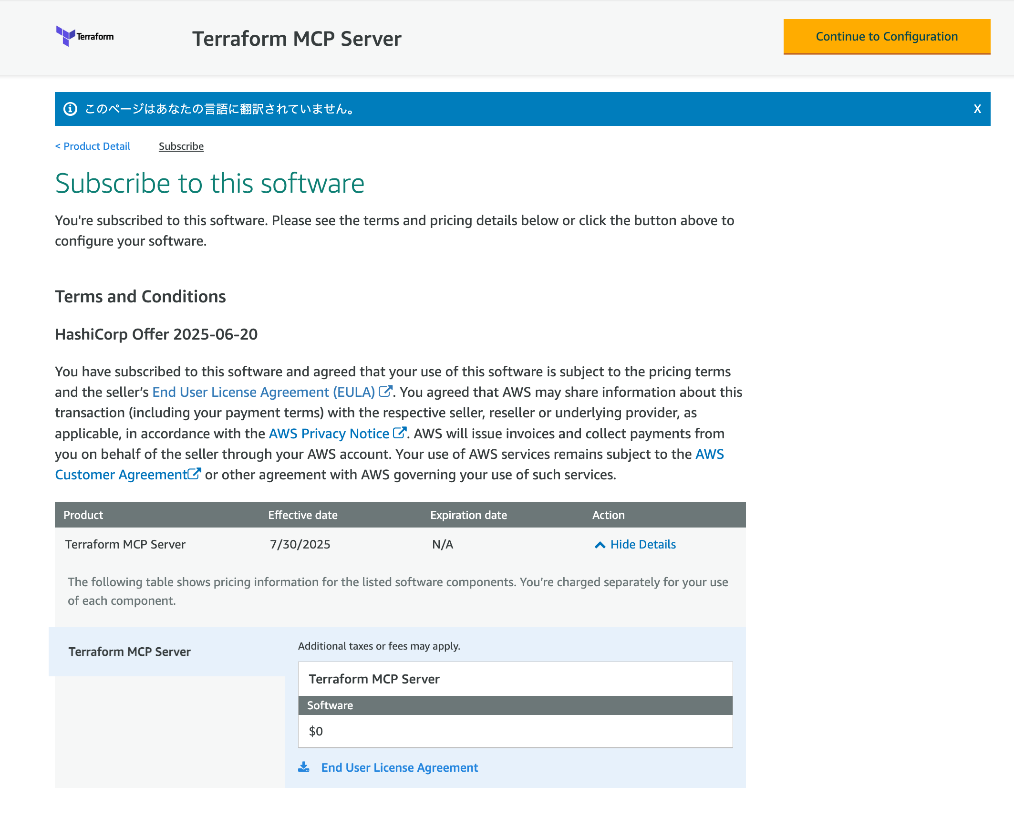
Task: Click the 7/30/2025 effective date cell
Action: pyautogui.click(x=300, y=545)
